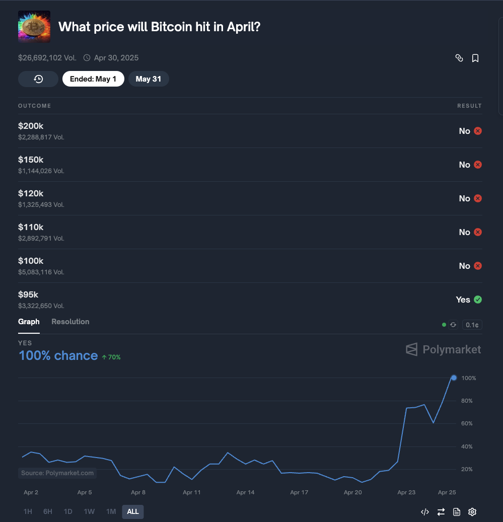This screenshot has width=503, height=522.
Task: Expand the $95k outcome row
Action: pyautogui.click(x=250, y=300)
